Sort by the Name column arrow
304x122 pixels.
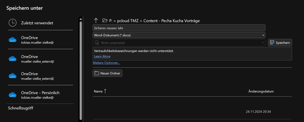[105, 91]
